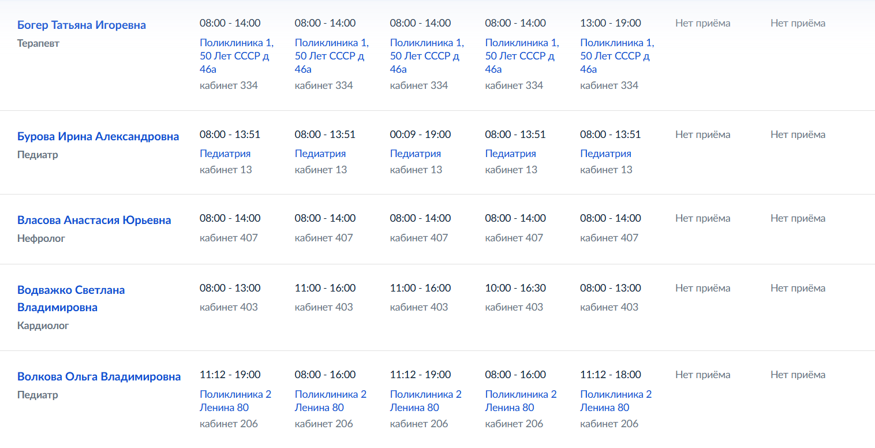The height and width of the screenshot is (448, 875).
Task: Click Поликлиника 1 link under 13:00 - 19:00
Action: pos(617,56)
